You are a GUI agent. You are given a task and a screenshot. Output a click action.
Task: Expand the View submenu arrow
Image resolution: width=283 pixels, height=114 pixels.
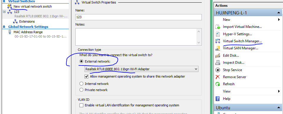coord(279,91)
